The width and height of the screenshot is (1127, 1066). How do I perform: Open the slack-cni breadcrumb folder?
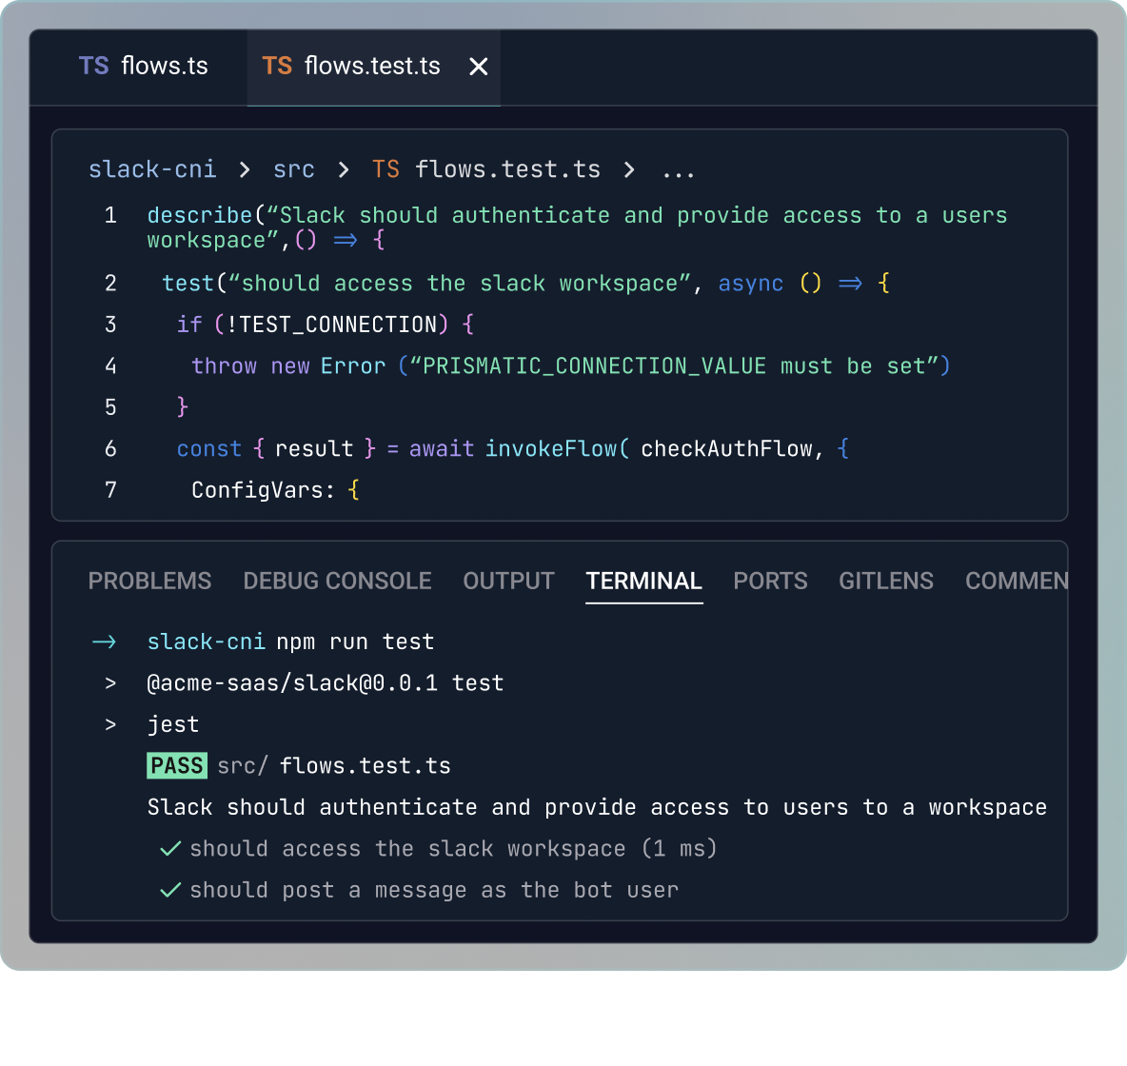[x=151, y=169]
